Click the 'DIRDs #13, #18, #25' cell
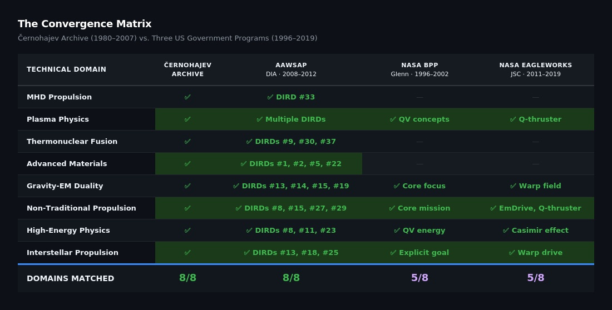 click(x=291, y=253)
